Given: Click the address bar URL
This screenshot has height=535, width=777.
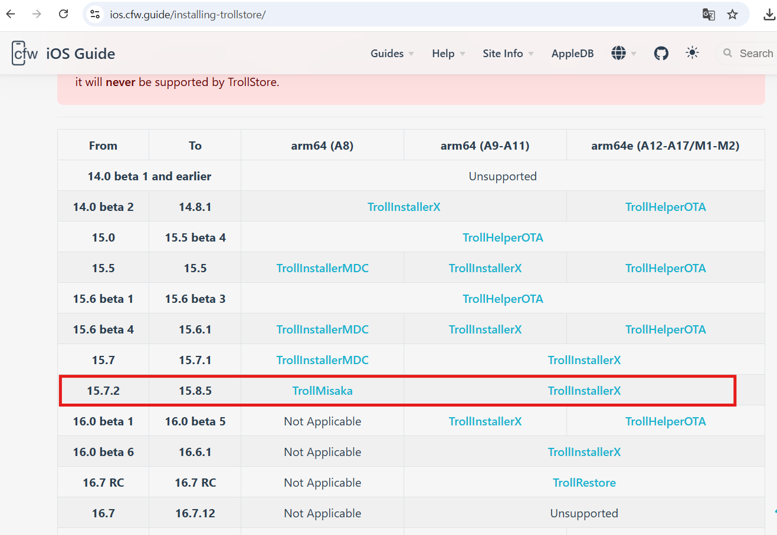Looking at the screenshot, I should pos(188,15).
